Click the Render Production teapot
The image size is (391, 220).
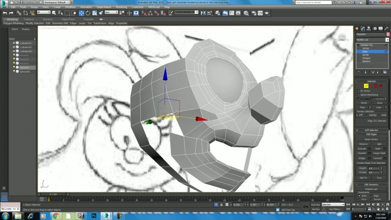coord(267,13)
